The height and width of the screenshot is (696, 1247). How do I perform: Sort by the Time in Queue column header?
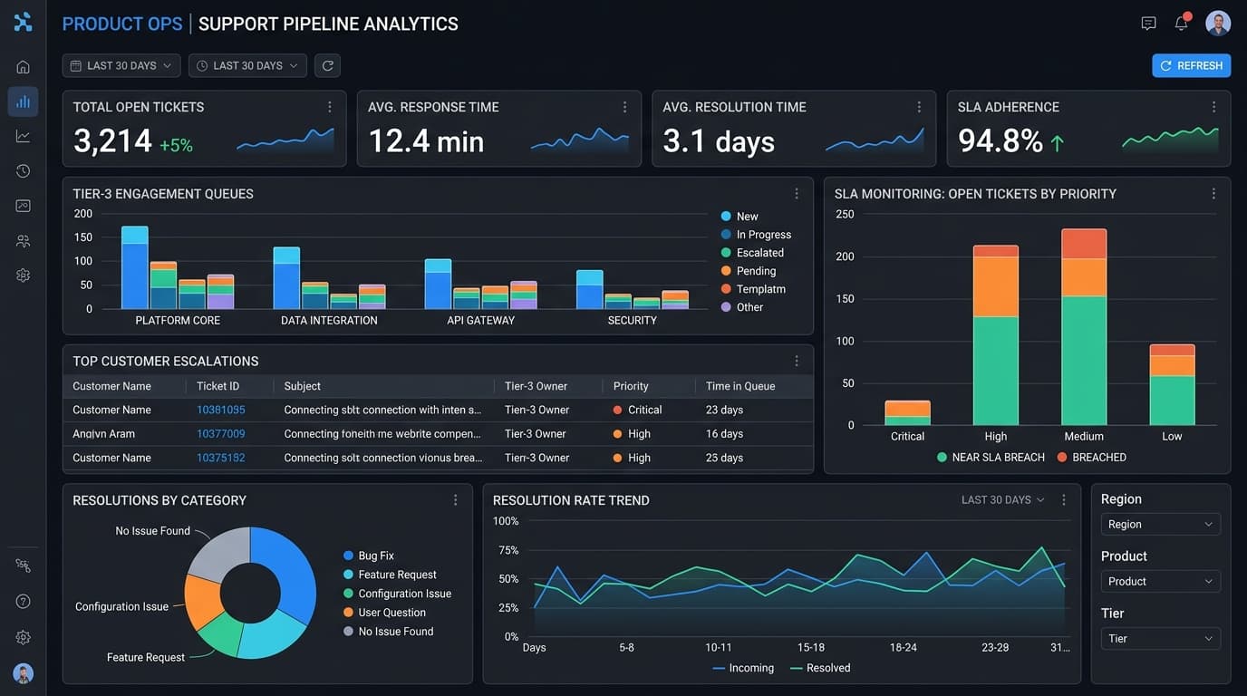740,386
